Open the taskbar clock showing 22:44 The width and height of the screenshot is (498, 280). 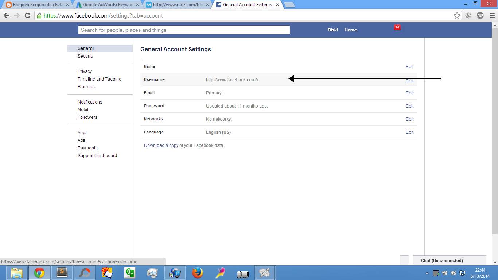(x=480, y=273)
